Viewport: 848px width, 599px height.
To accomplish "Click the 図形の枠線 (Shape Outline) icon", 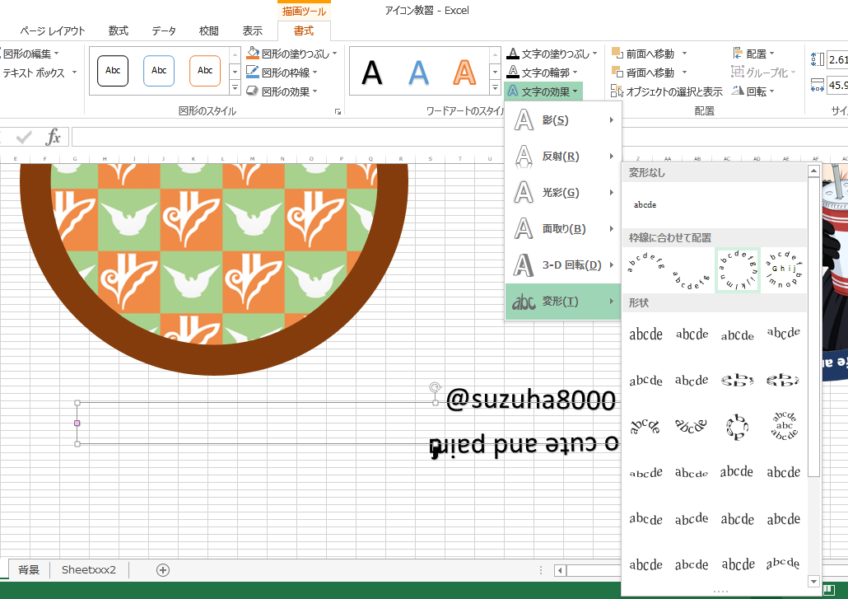I will point(253,70).
